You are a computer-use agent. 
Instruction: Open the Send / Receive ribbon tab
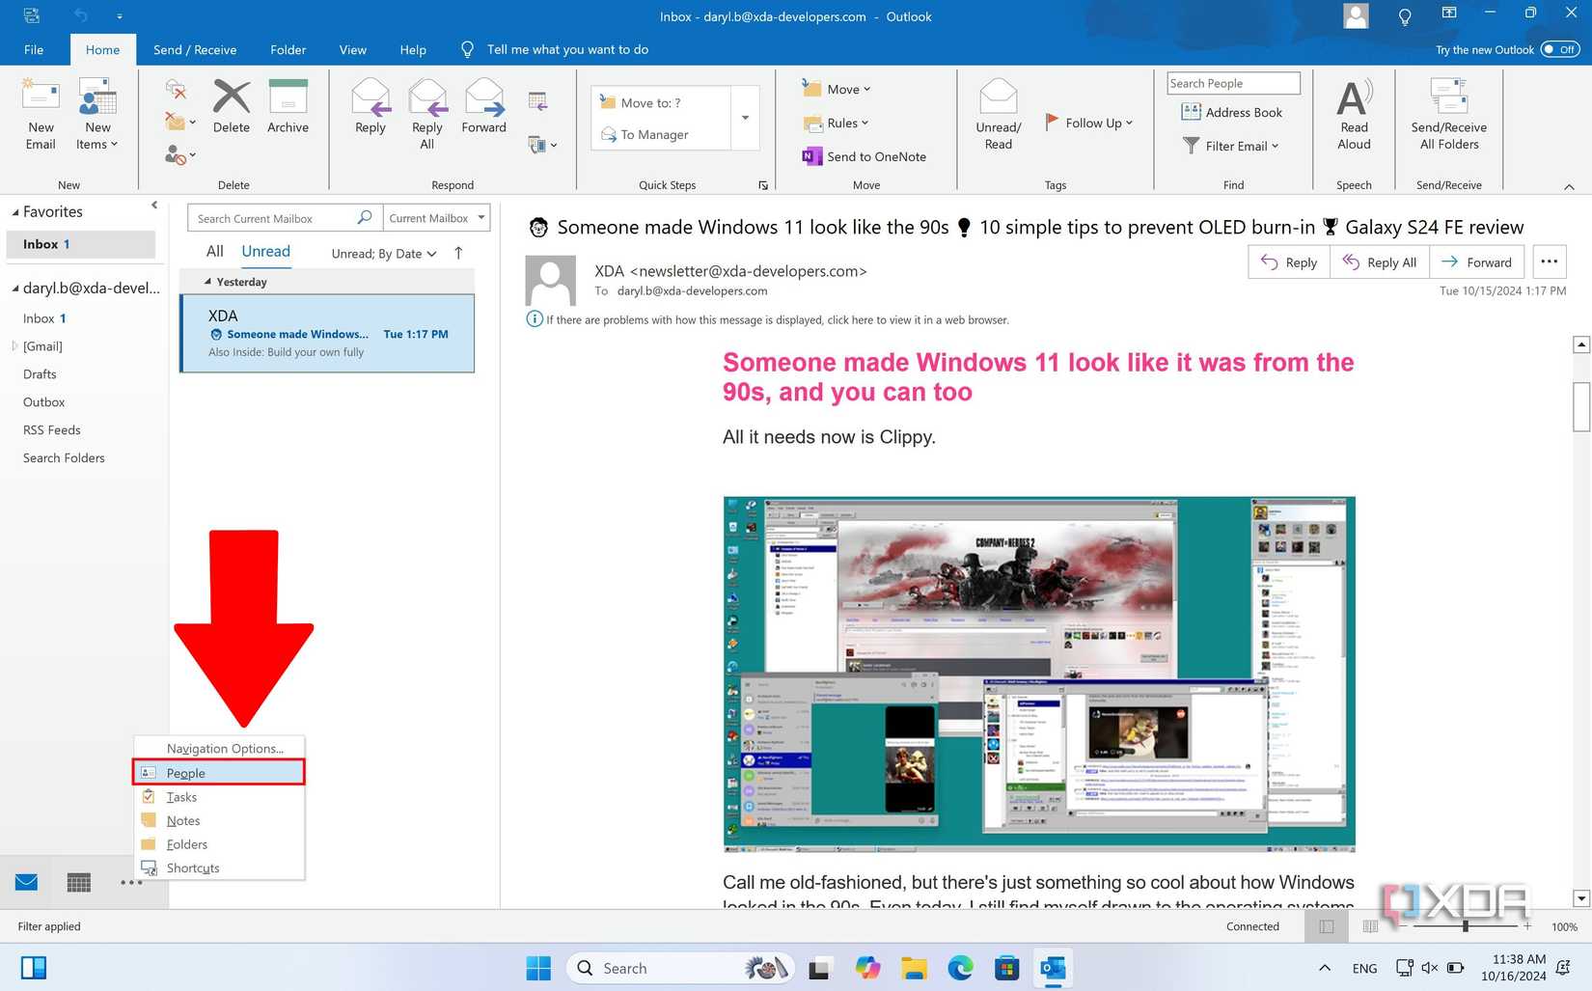194,49
